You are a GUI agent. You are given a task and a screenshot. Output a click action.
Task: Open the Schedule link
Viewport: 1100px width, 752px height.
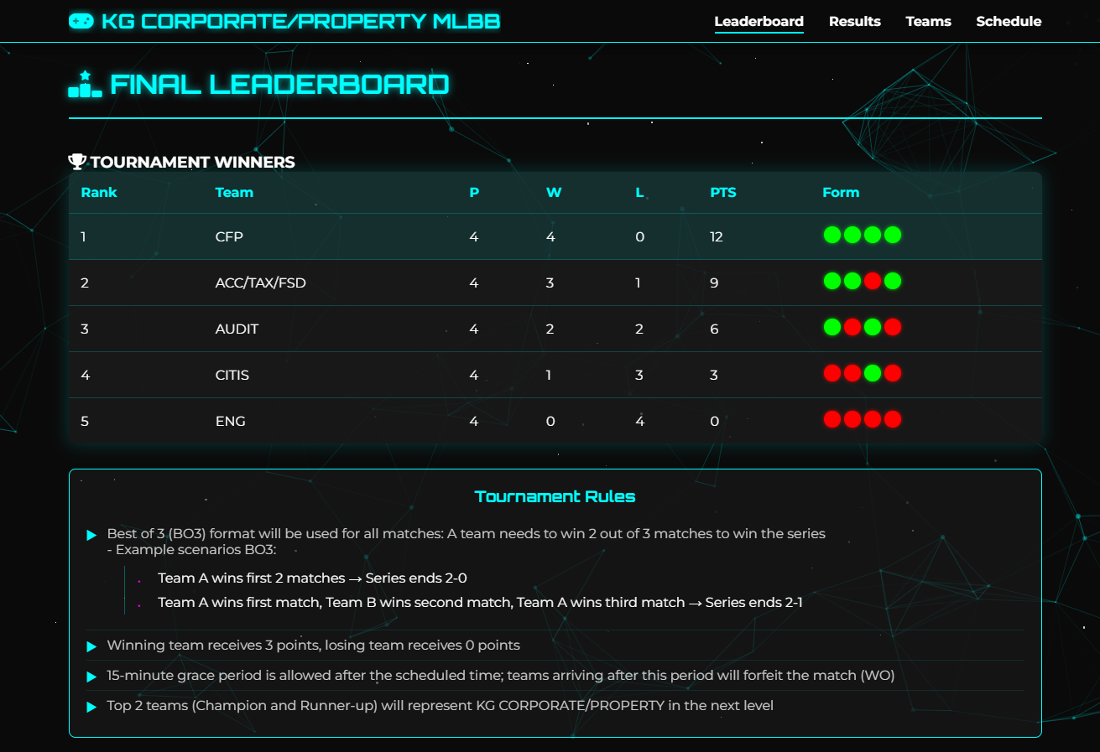1008,21
